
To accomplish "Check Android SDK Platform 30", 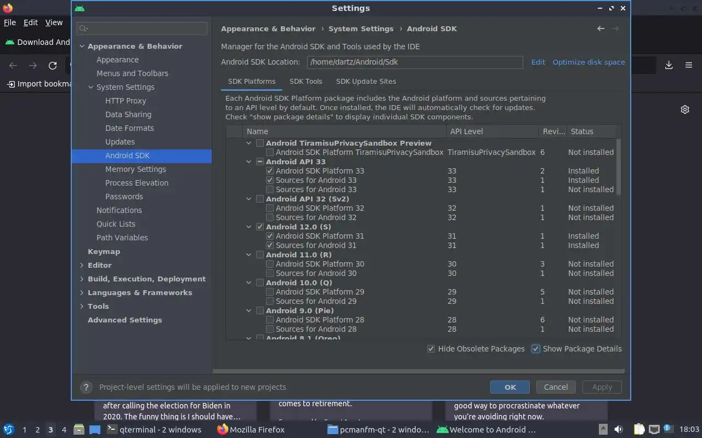I will 270,264.
